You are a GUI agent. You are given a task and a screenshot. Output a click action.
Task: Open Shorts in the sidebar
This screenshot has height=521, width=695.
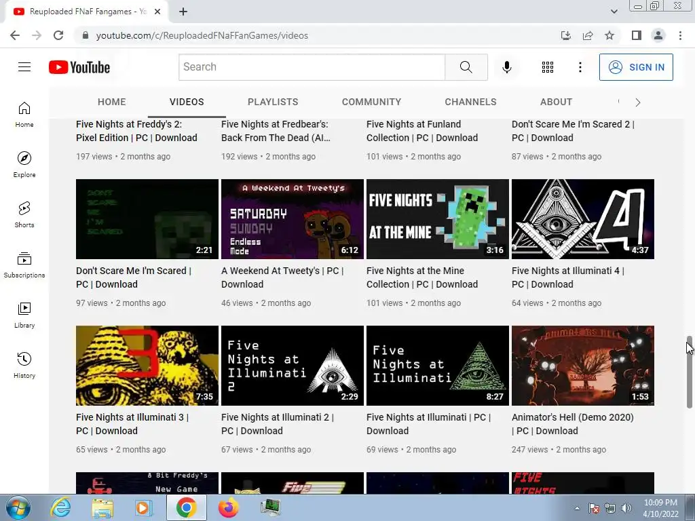24,215
